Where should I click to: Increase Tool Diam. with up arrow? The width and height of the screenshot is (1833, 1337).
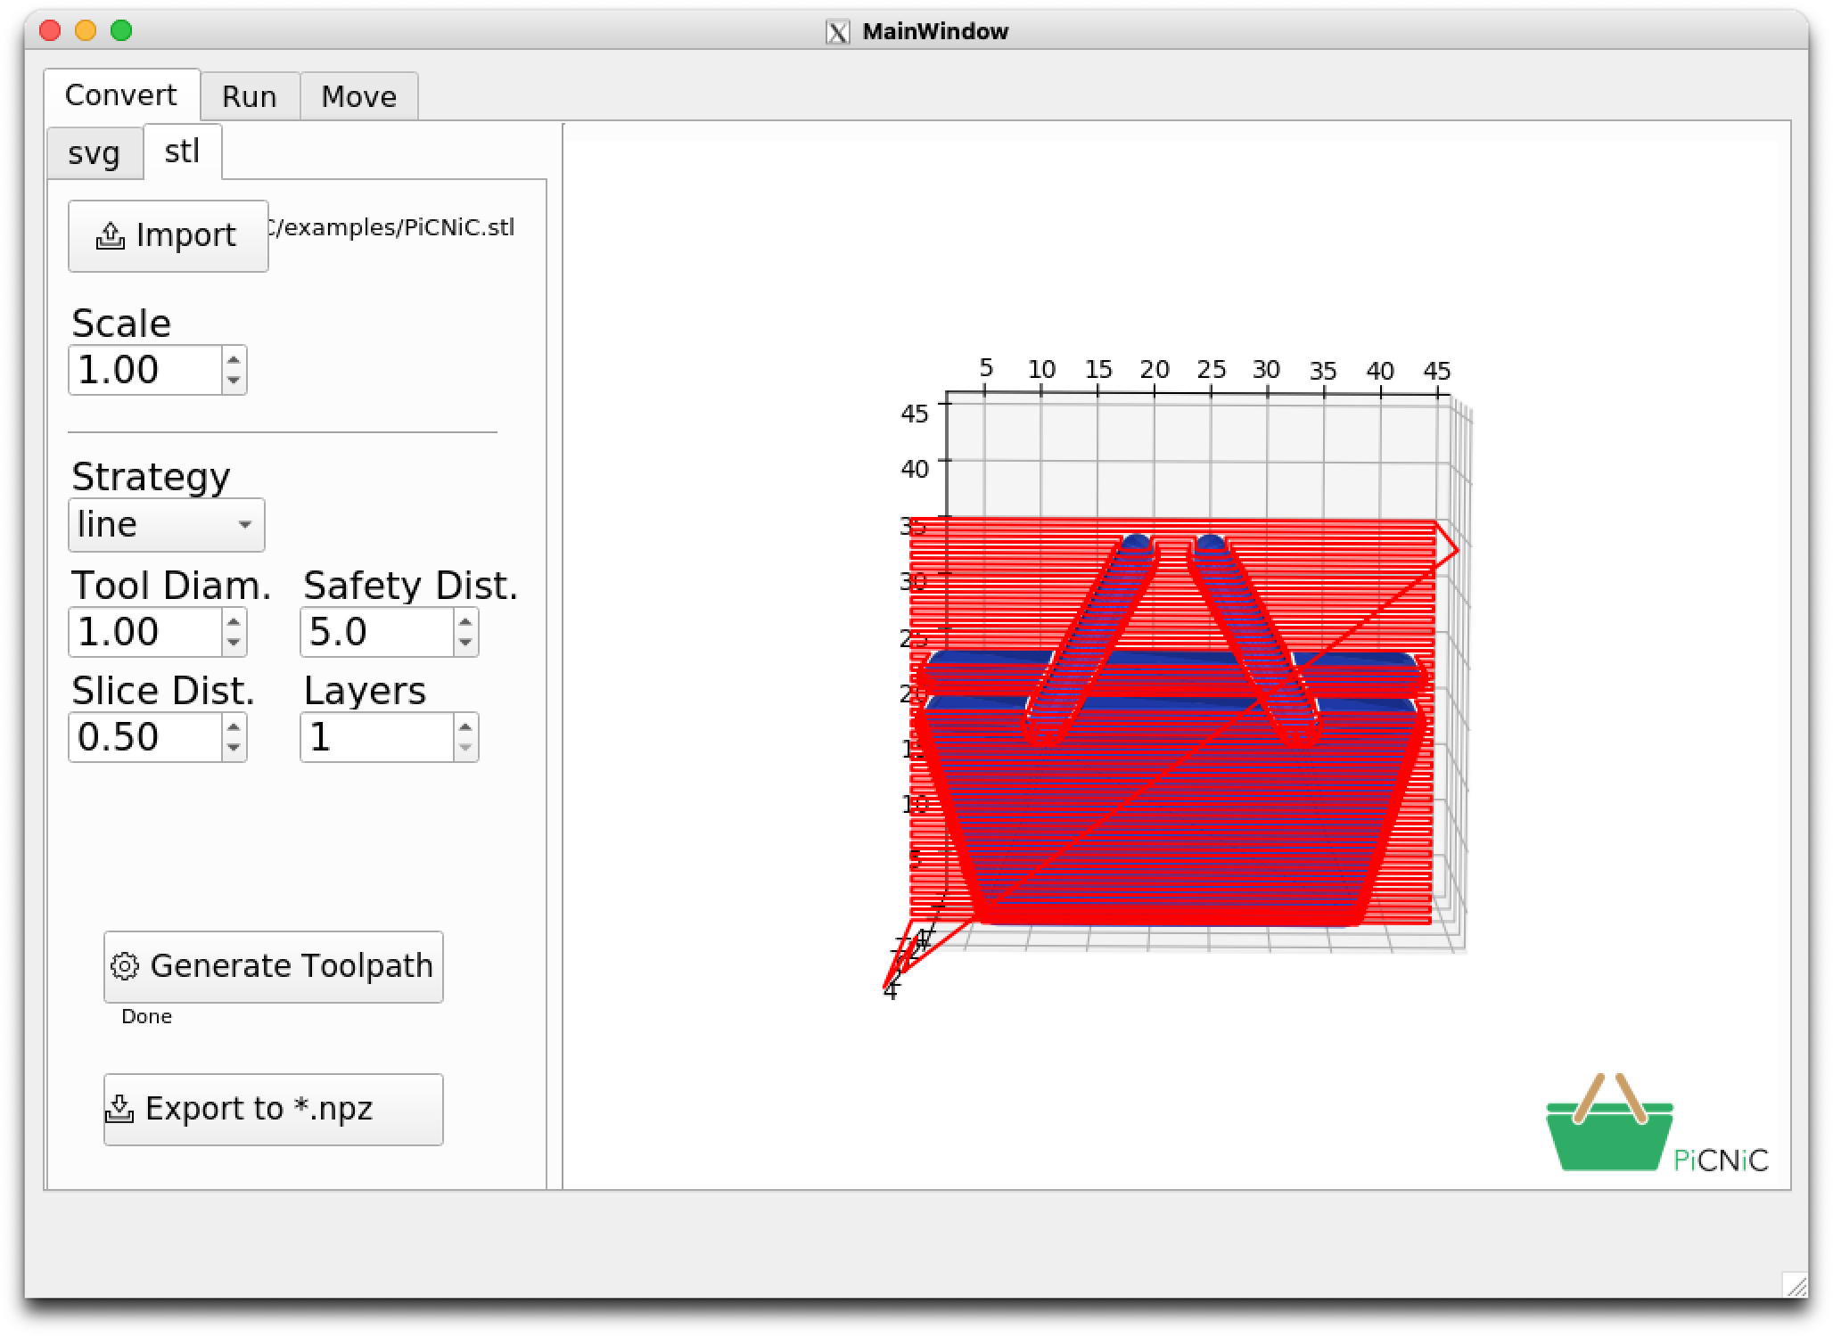tap(234, 622)
